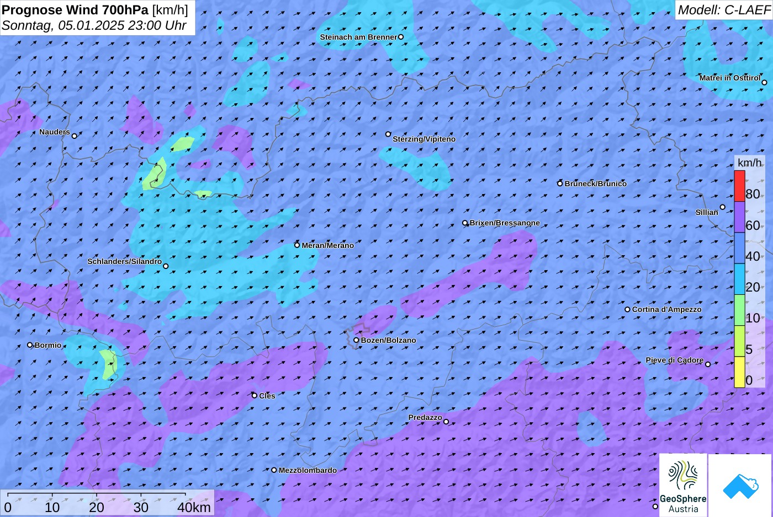Choose the green legend color swatch
773x517 pixels.
coord(739,310)
